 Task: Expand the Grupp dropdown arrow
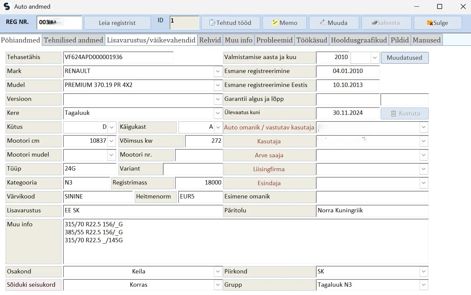point(424,285)
